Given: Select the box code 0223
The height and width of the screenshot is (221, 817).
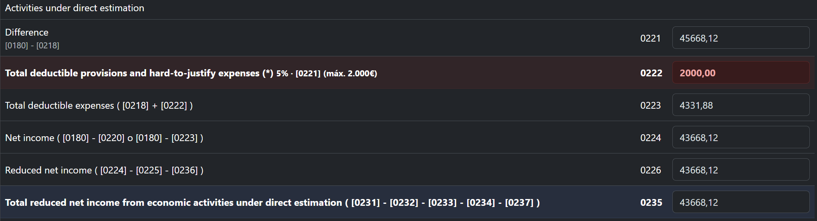Looking at the screenshot, I should pos(650,106).
